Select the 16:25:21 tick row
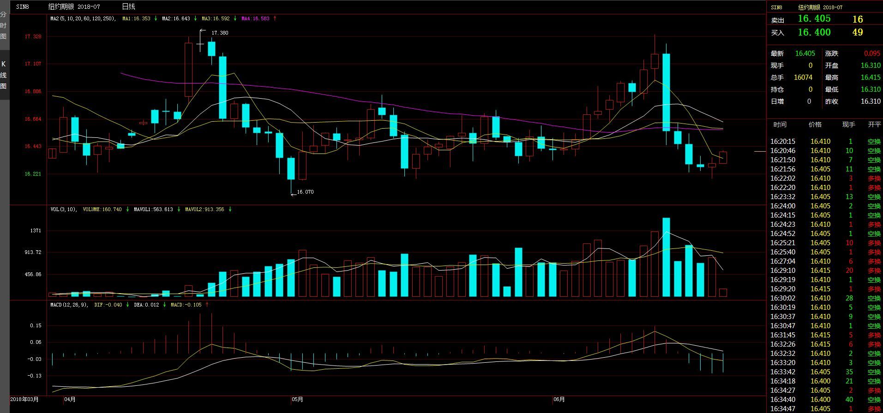Image resolution: width=883 pixels, height=413 pixels. [825, 243]
